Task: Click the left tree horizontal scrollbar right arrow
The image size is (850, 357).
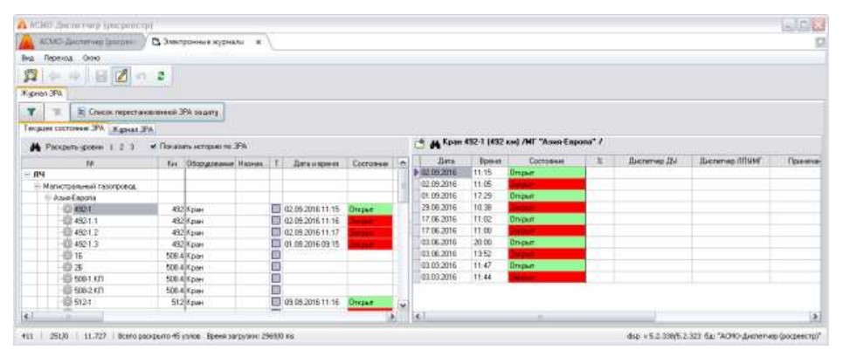Action: 394,315
